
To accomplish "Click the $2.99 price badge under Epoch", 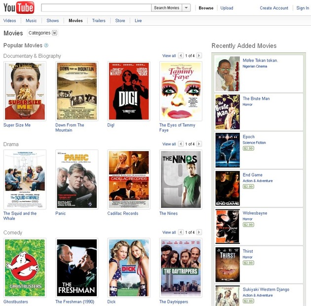I will point(248,149).
